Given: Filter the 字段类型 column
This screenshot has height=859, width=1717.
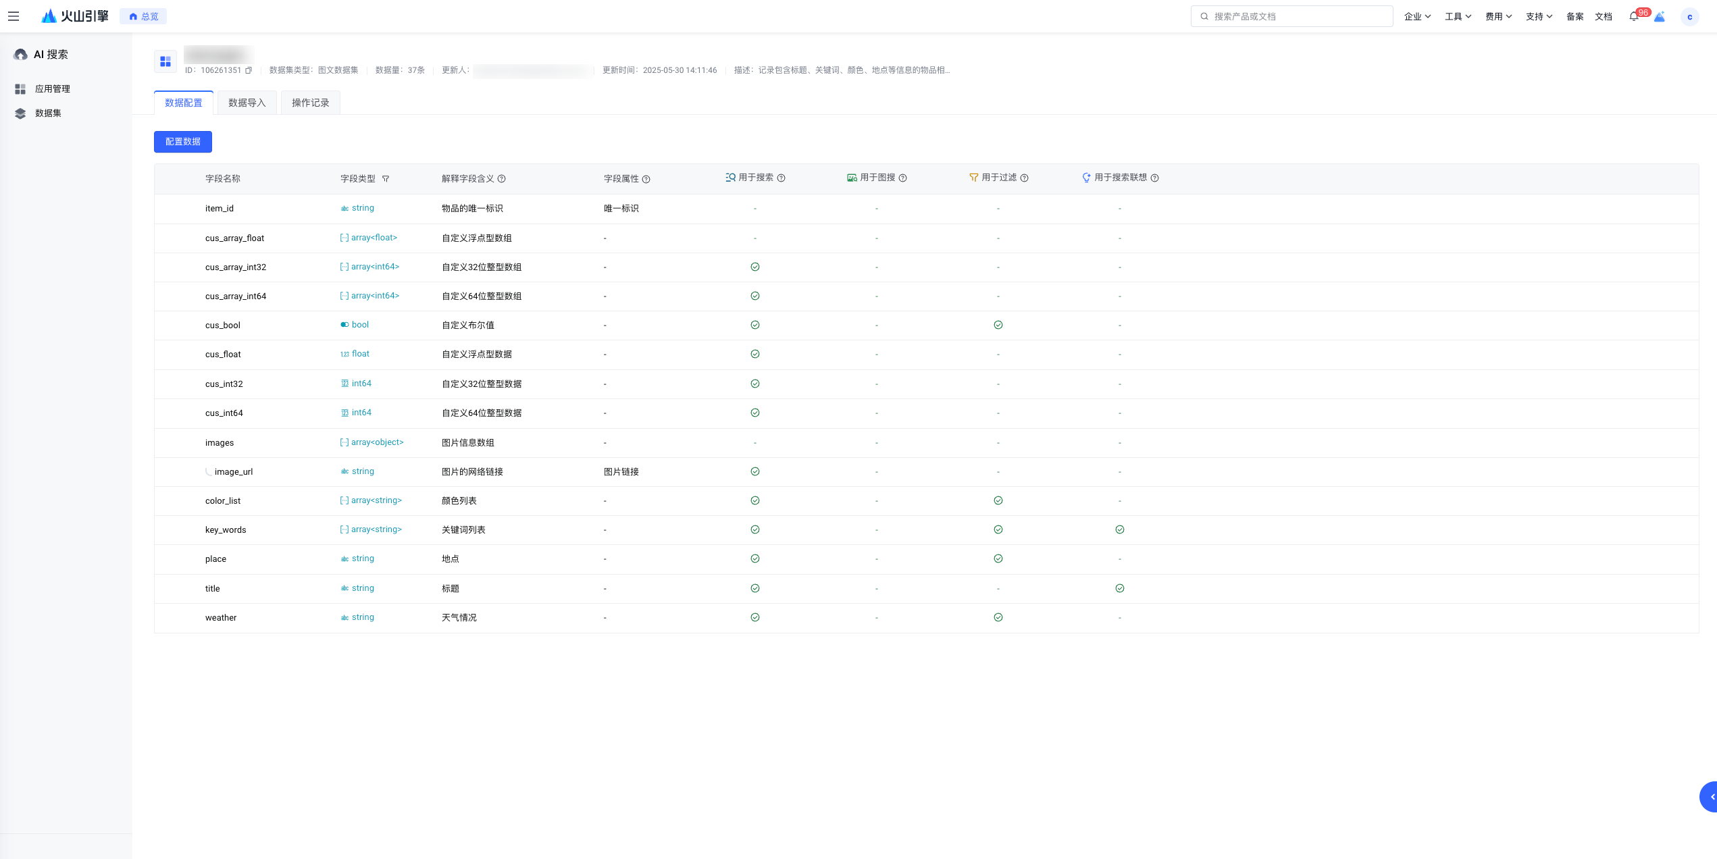Looking at the screenshot, I should (386, 179).
